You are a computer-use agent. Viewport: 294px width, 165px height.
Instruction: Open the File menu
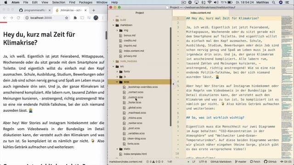point(26,2)
